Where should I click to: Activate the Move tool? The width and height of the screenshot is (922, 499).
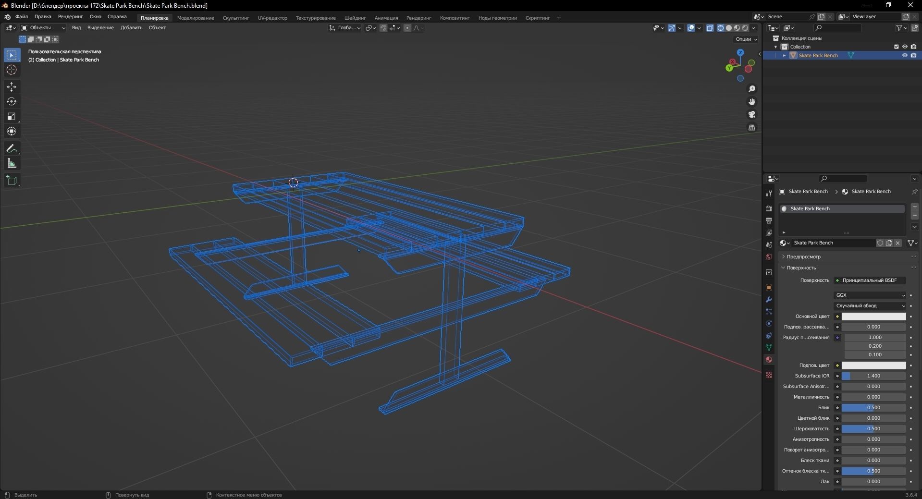(x=12, y=87)
